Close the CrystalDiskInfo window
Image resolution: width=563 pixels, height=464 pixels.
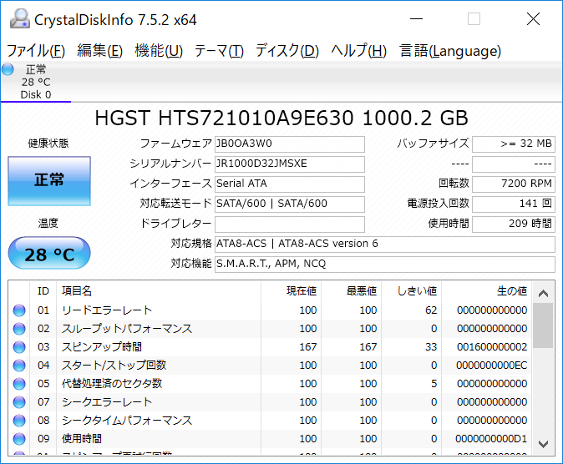point(533,18)
